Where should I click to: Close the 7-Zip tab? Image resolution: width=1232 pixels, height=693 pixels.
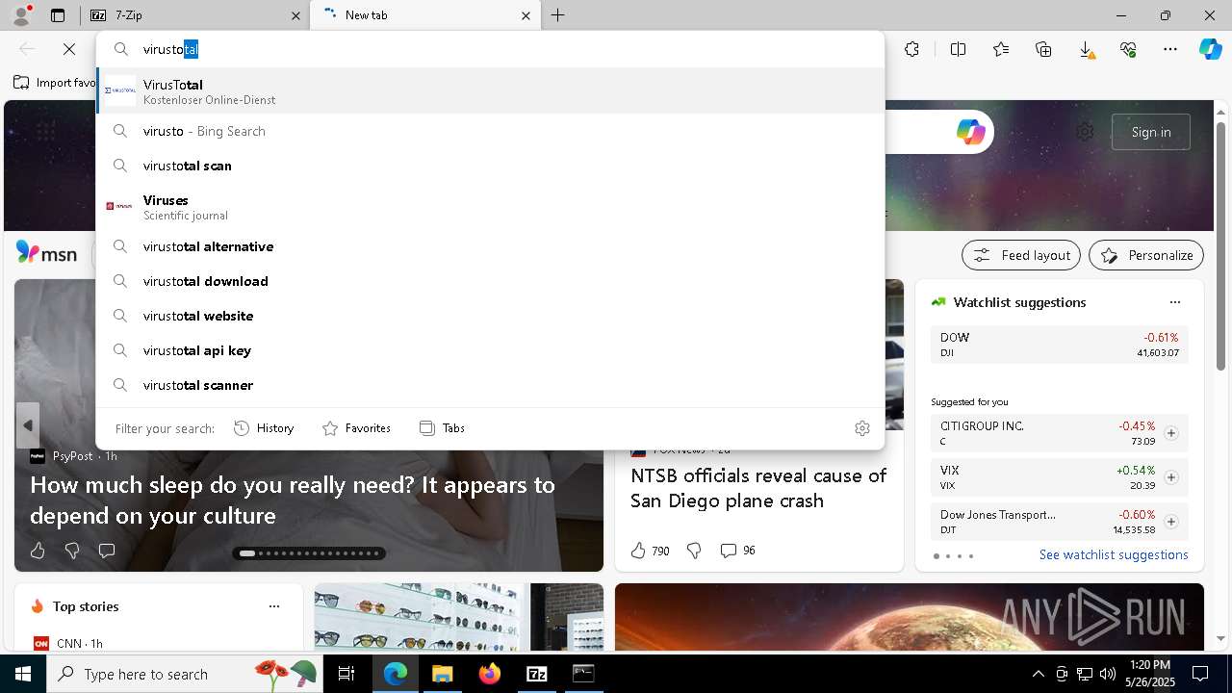pos(295,15)
